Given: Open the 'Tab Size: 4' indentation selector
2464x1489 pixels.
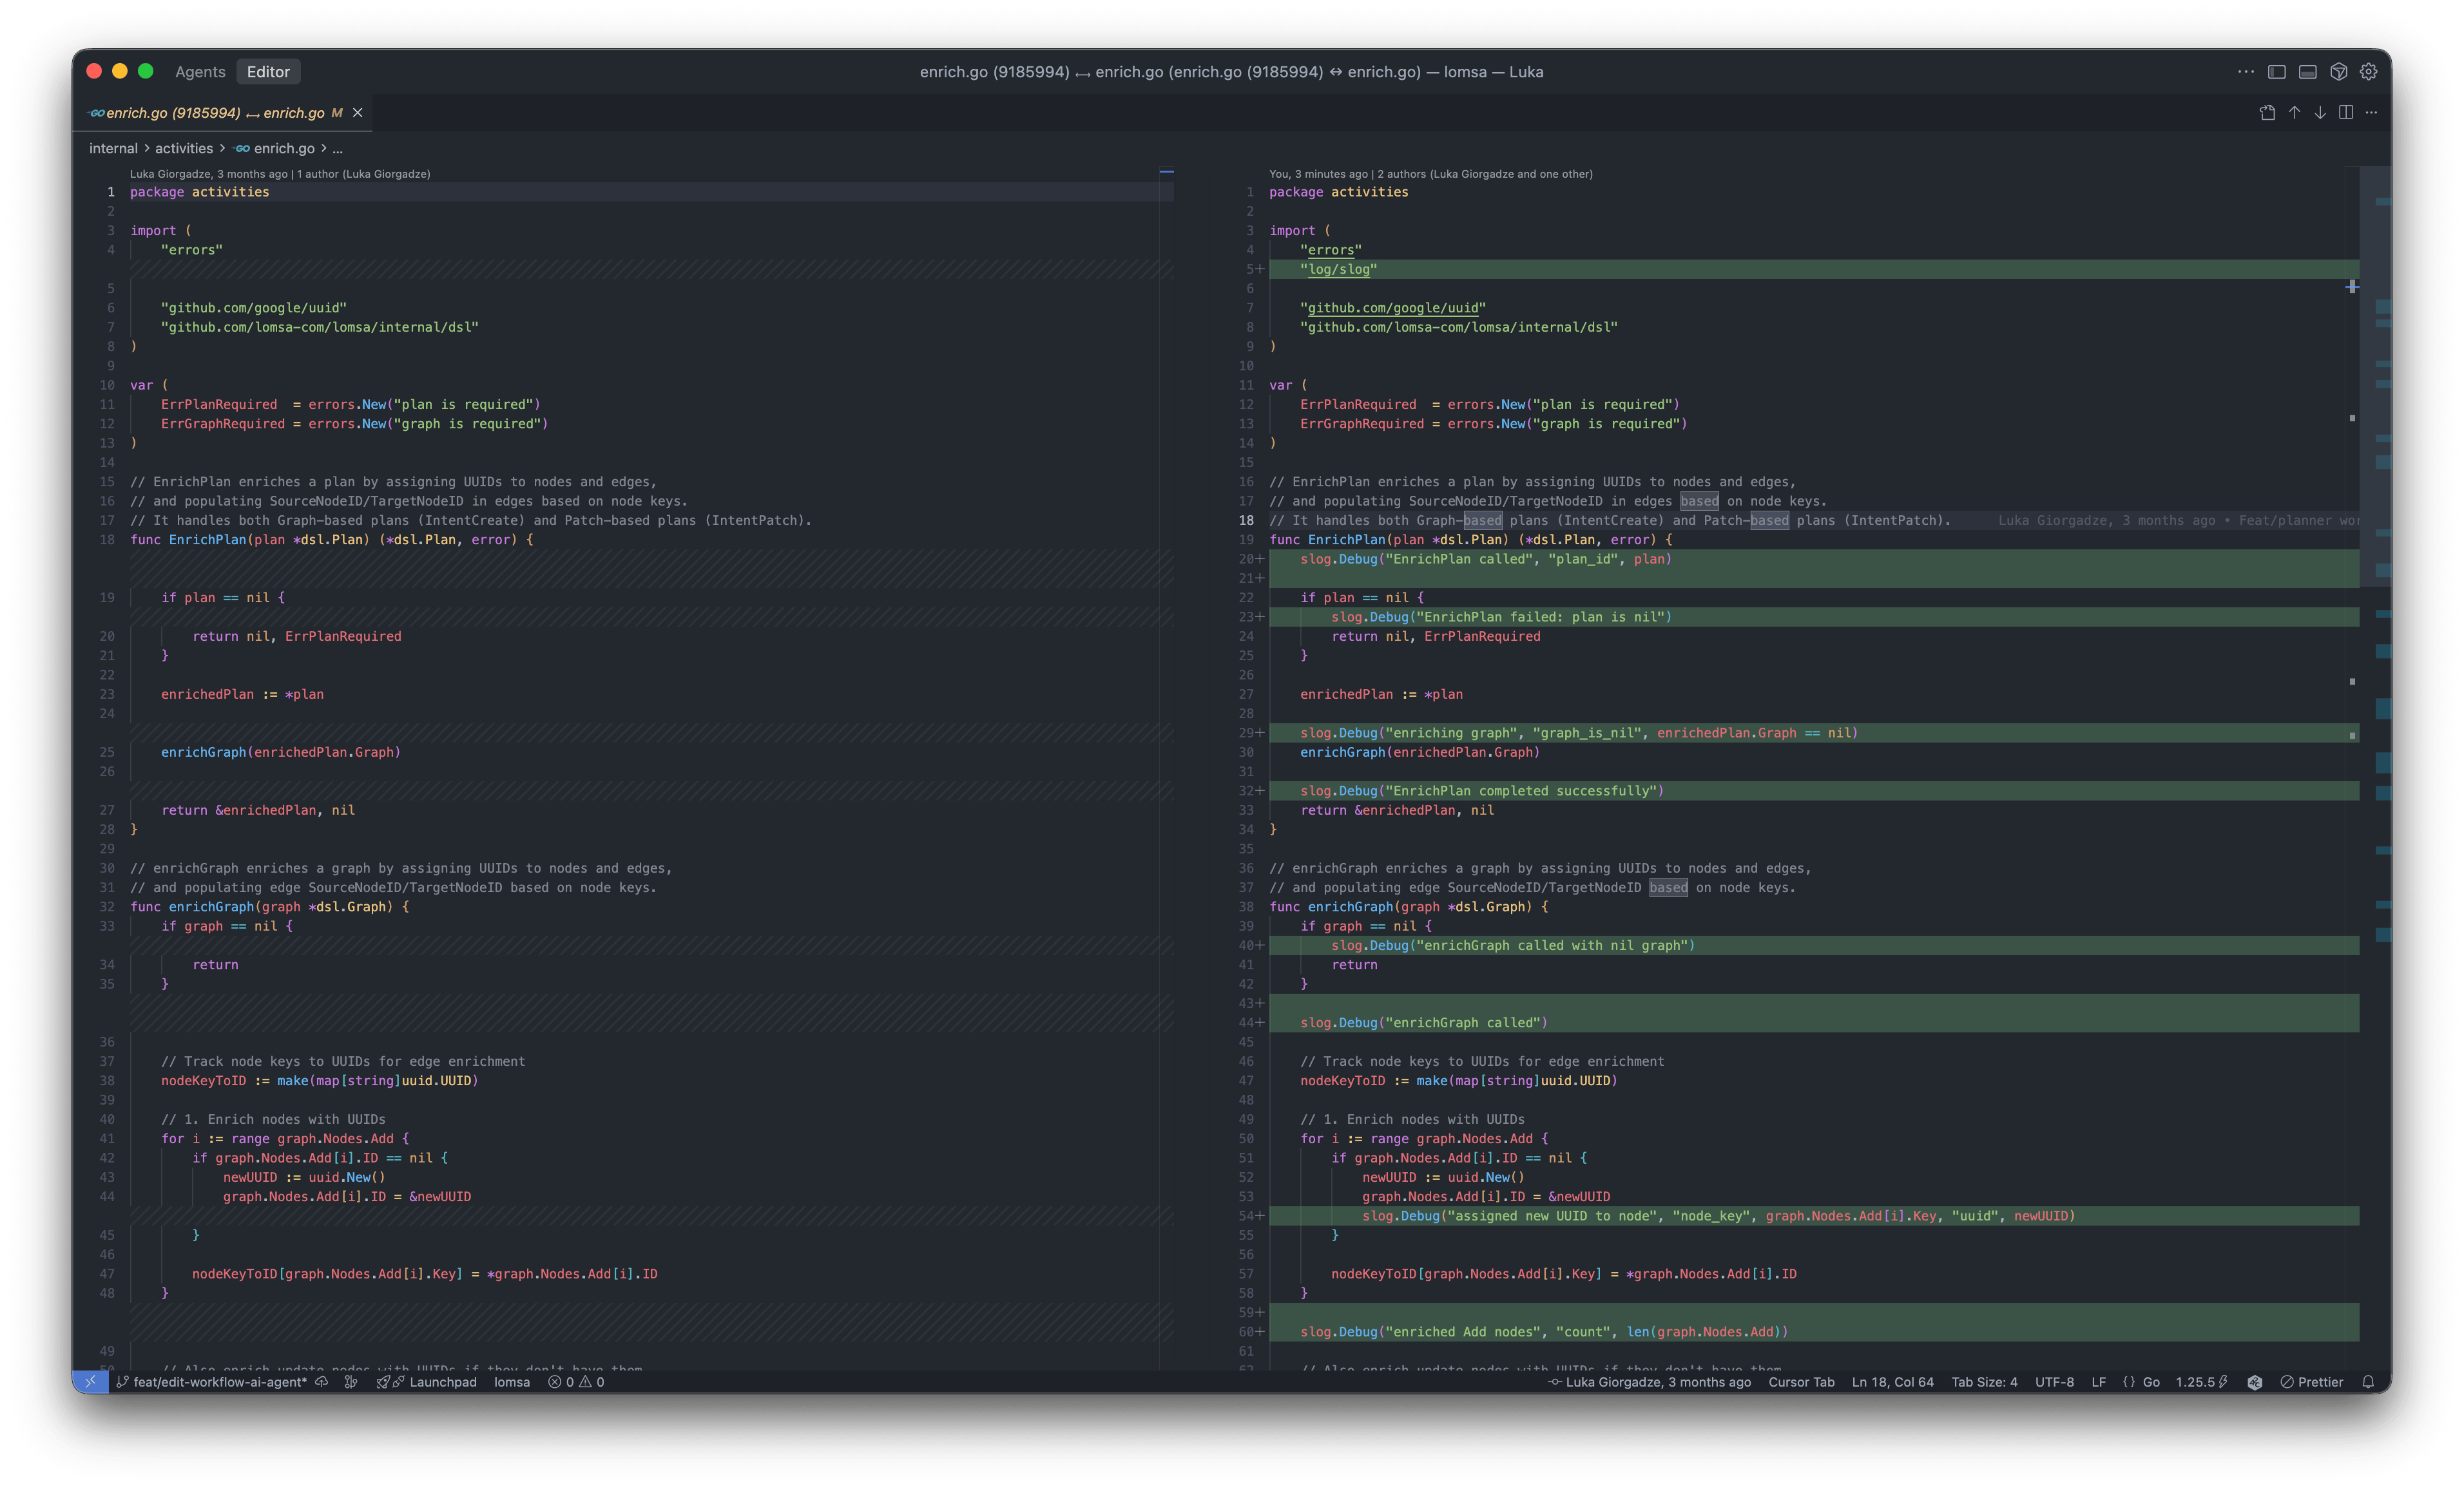Looking at the screenshot, I should [1984, 1382].
